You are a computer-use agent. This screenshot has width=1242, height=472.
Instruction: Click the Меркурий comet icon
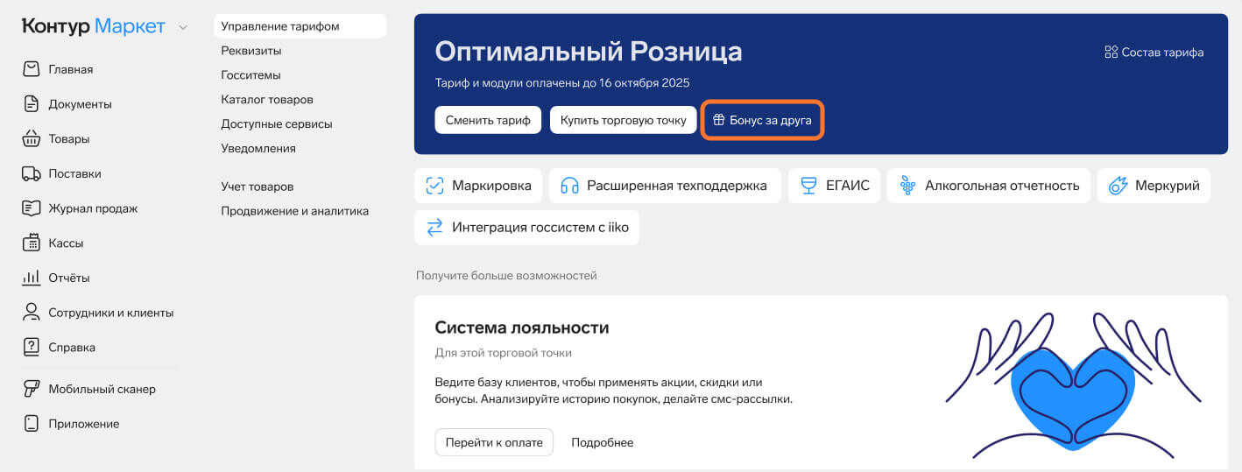[x=1118, y=186]
